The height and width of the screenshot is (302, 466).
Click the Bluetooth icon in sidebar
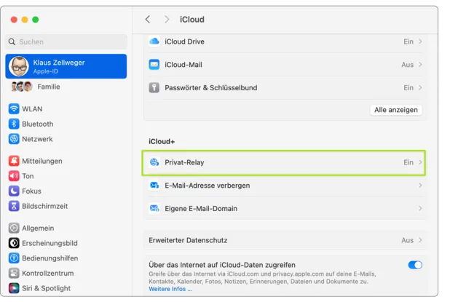coord(14,124)
